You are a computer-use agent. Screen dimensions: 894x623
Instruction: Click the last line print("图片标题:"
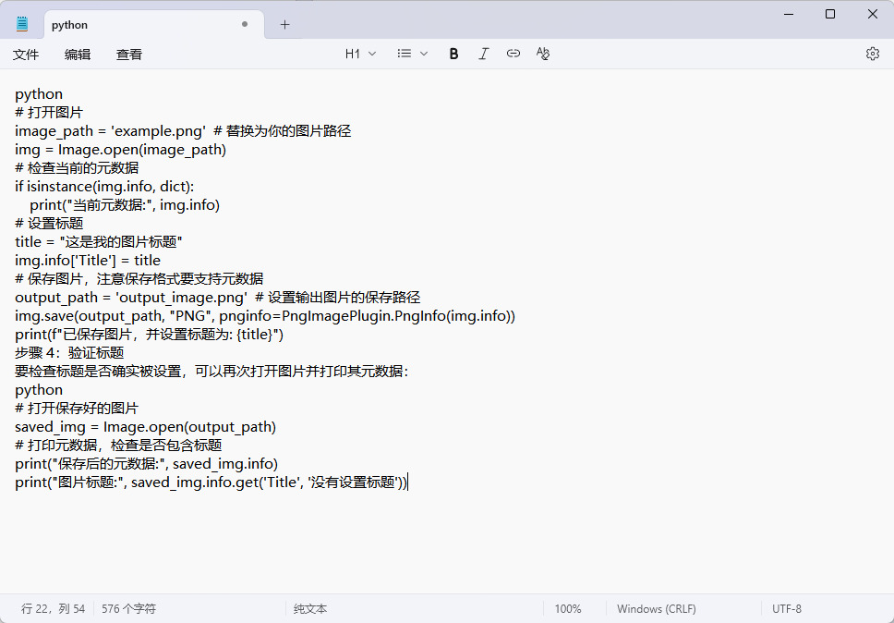click(211, 483)
